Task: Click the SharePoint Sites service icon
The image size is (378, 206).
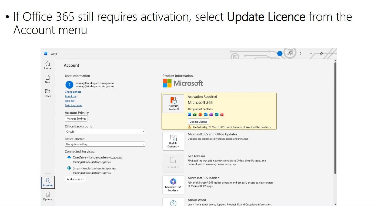Action: point(69,168)
